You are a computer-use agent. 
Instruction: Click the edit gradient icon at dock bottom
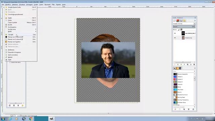click(x=175, y=109)
